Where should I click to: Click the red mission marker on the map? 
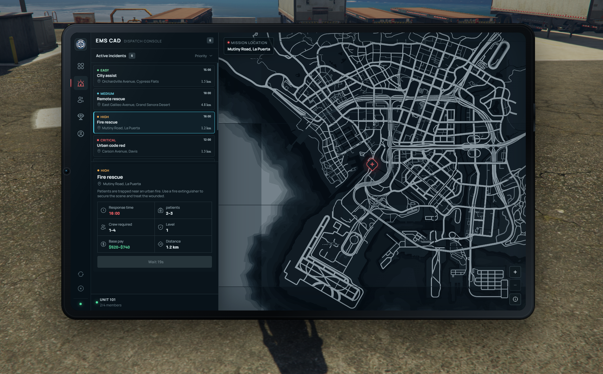point(372,165)
